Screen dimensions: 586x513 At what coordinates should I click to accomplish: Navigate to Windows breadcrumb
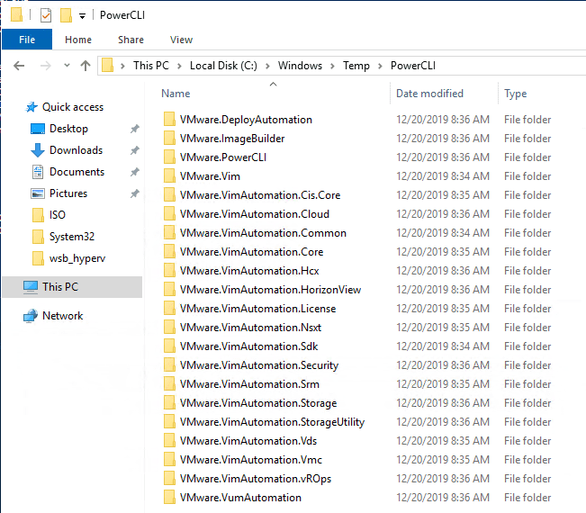click(x=300, y=66)
